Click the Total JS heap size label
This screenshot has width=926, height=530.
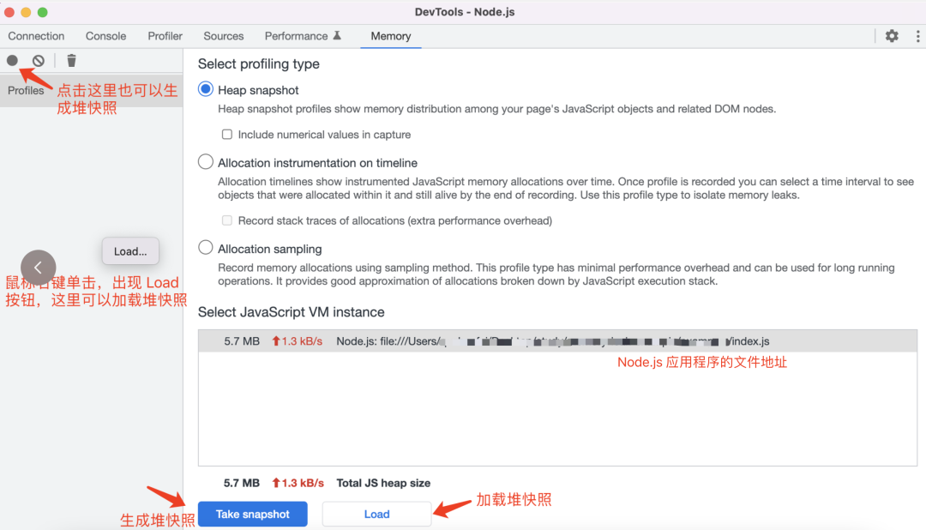(x=383, y=483)
